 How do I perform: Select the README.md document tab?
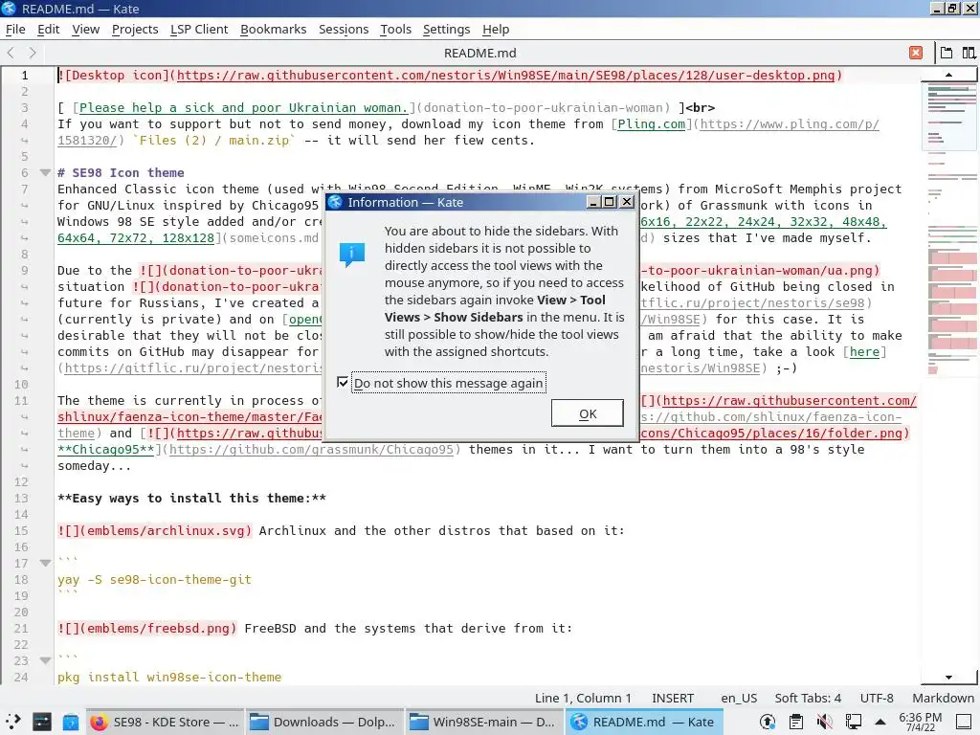point(480,54)
